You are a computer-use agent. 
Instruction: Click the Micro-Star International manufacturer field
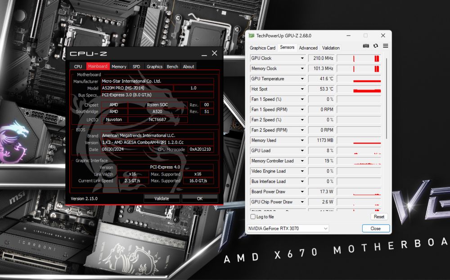tap(157, 81)
